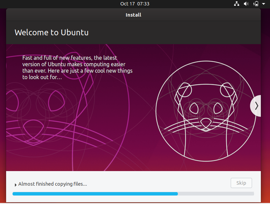The width and height of the screenshot is (270, 204).
Task: Click the installation progress bar
Action: coord(133,194)
